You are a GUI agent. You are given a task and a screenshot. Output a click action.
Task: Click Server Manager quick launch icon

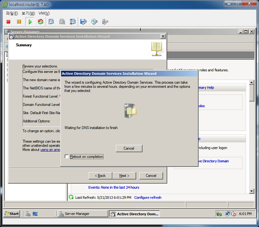point(28,214)
